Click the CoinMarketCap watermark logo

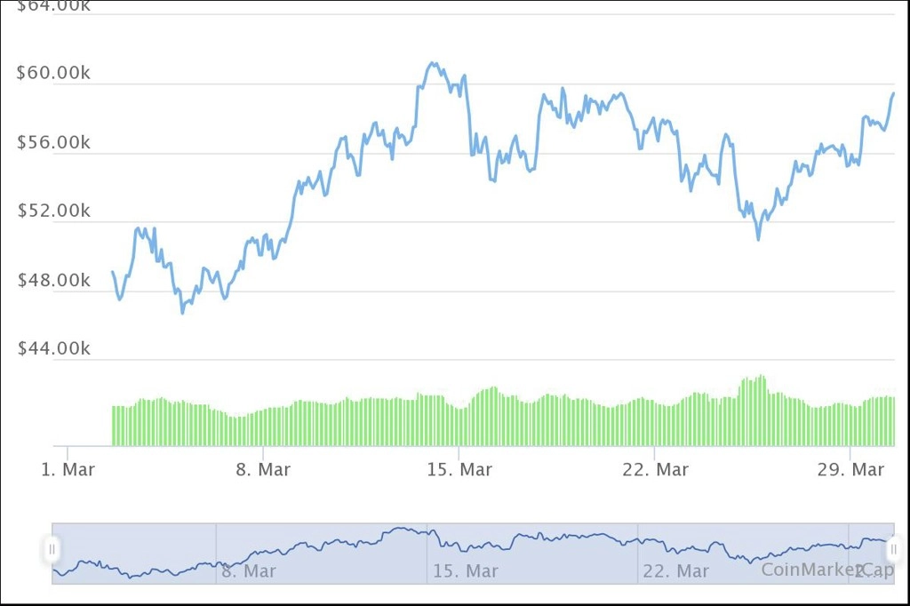(x=827, y=570)
